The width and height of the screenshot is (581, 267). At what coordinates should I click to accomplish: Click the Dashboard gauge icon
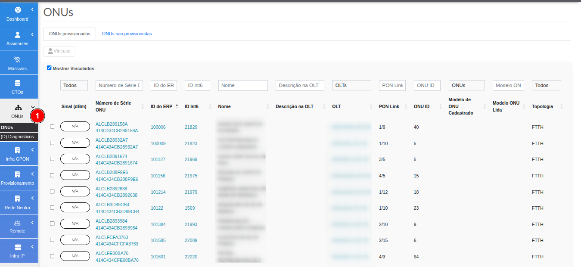pos(18,10)
